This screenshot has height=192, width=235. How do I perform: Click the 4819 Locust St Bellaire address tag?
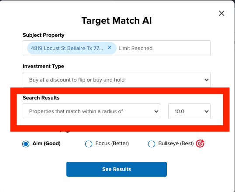point(67,48)
